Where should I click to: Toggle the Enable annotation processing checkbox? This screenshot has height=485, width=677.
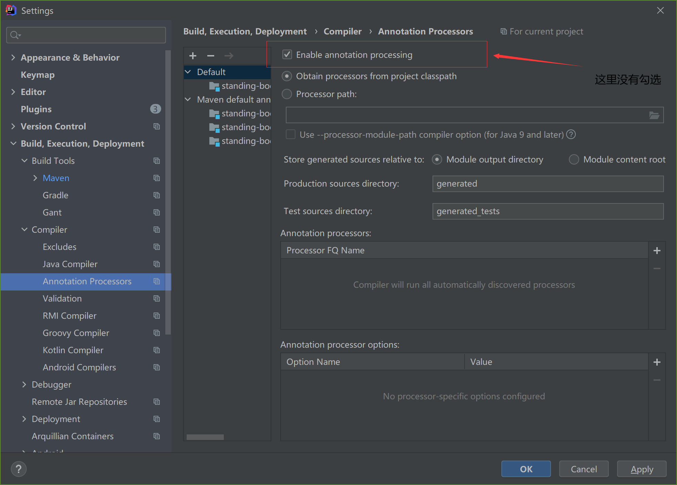pyautogui.click(x=287, y=55)
